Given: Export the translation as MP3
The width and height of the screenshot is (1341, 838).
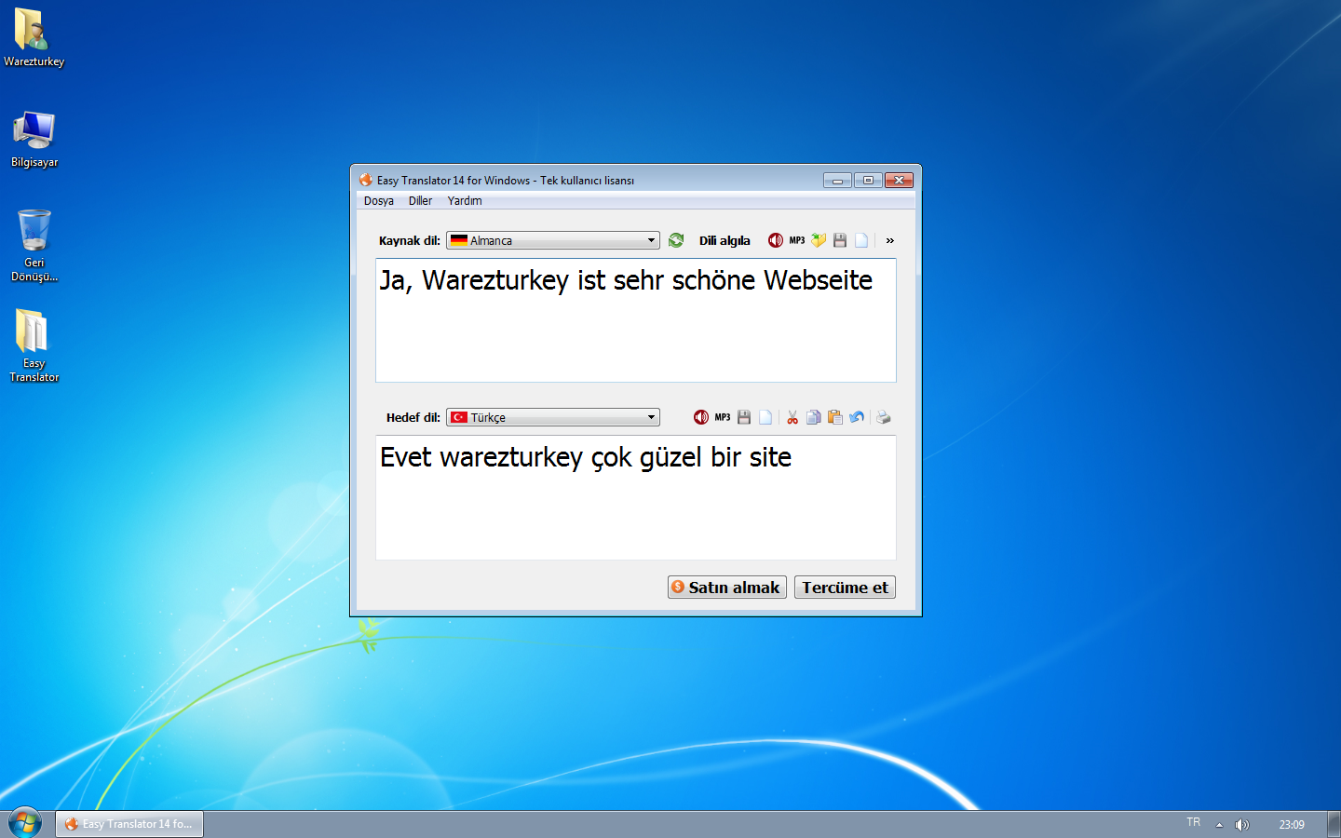Looking at the screenshot, I should tap(723, 417).
